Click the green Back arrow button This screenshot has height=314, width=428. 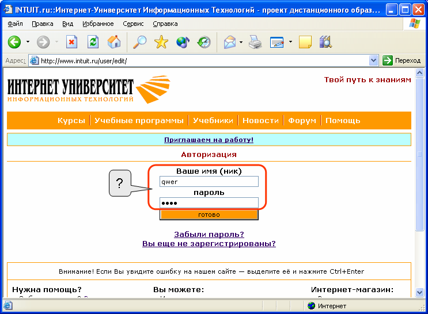click(x=14, y=42)
